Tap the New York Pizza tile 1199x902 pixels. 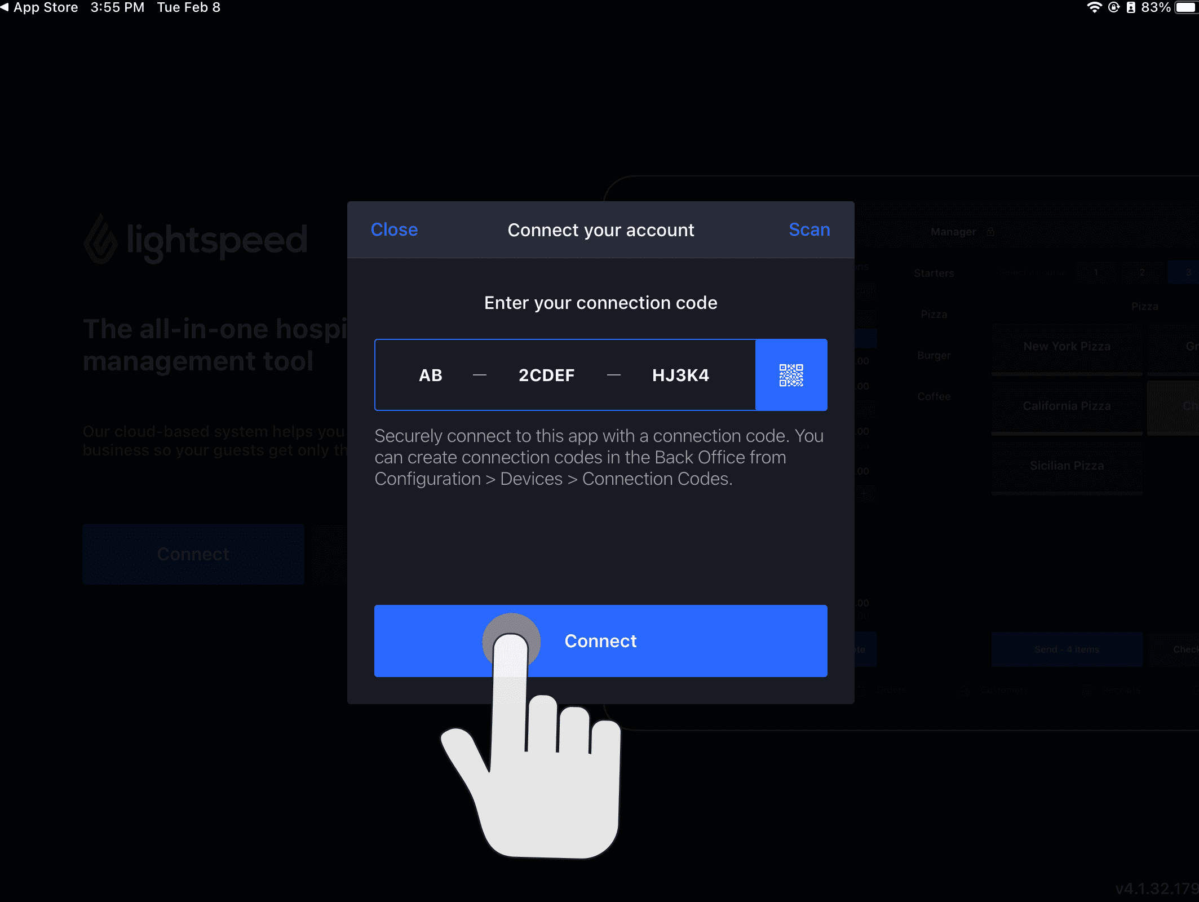pos(1067,347)
